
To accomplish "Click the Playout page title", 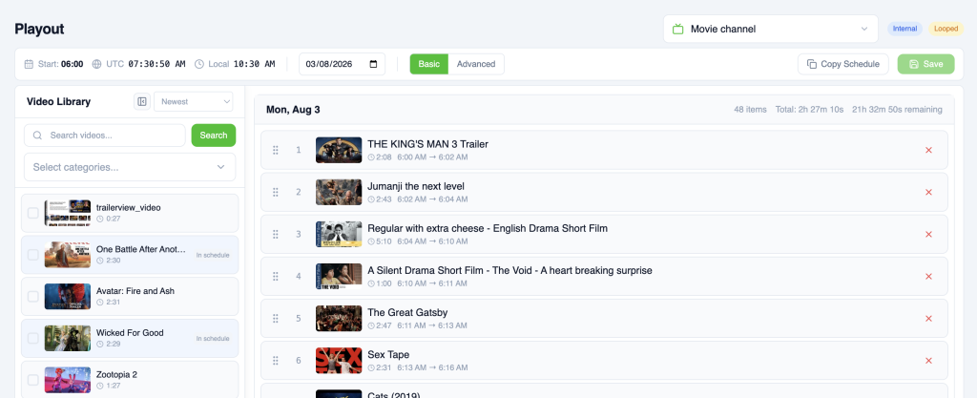I will tap(39, 30).
